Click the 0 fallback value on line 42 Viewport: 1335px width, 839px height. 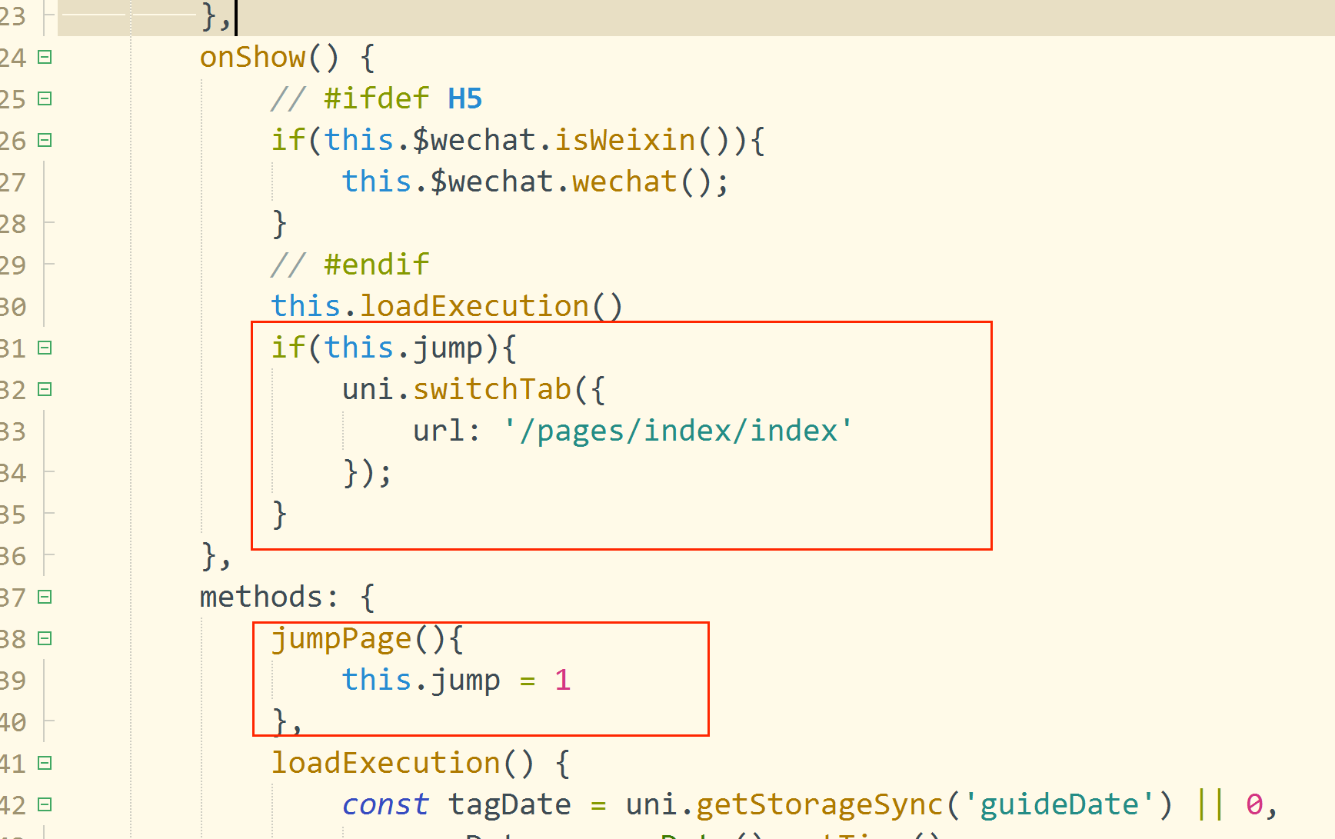point(1254,805)
